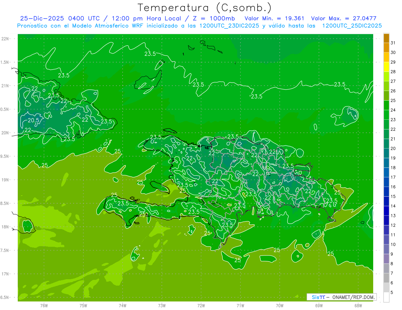Click the '18N' latitude axis label

pyautogui.click(x=5, y=227)
